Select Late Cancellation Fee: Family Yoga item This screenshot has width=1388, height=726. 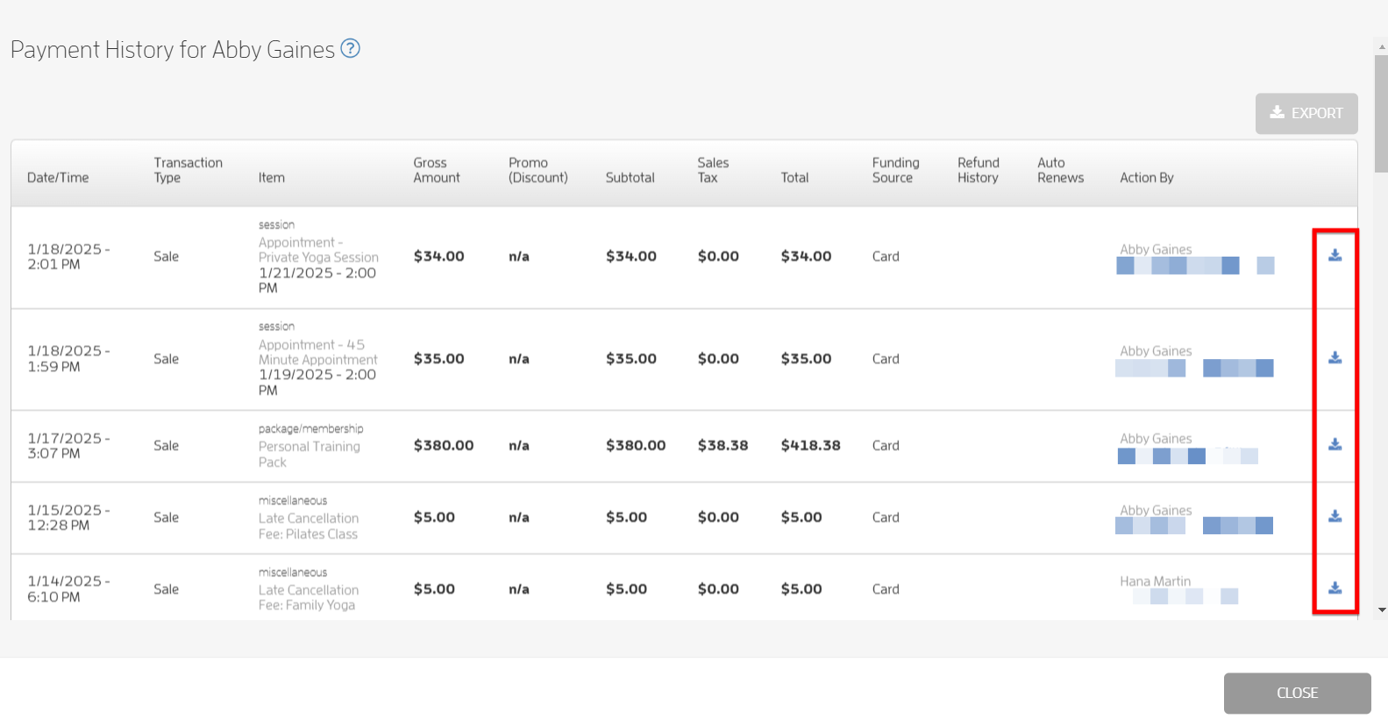tap(308, 597)
